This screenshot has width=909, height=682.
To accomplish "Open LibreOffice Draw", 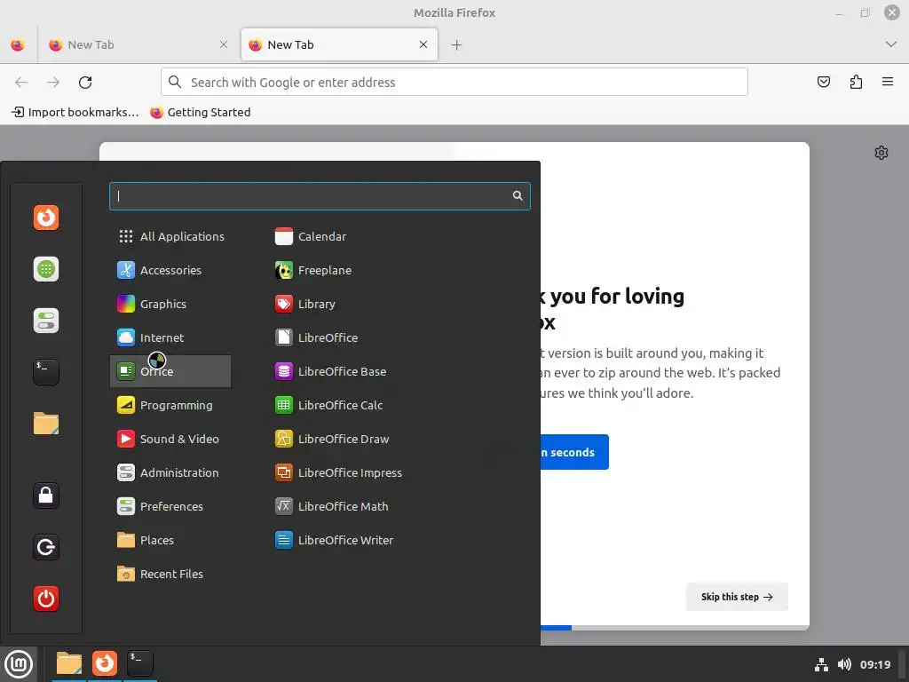I will (x=332, y=439).
